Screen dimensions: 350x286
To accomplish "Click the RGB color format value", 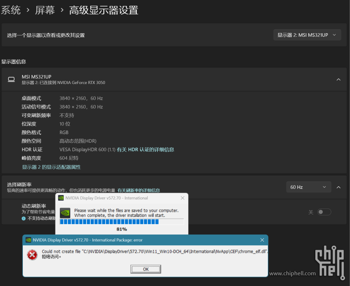I will tap(64, 132).
